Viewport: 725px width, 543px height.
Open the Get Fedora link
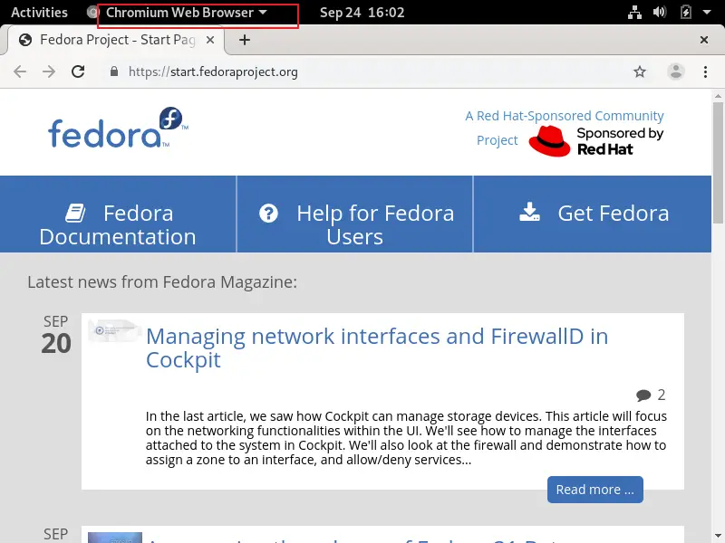click(593, 213)
